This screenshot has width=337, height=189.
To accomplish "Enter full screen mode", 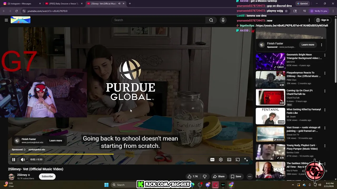I will pyautogui.click(x=246, y=160).
